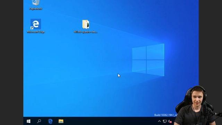The height and width of the screenshot is (125, 222).
Task: Click the Microsoft Edge label text
Action: pos(36,32)
